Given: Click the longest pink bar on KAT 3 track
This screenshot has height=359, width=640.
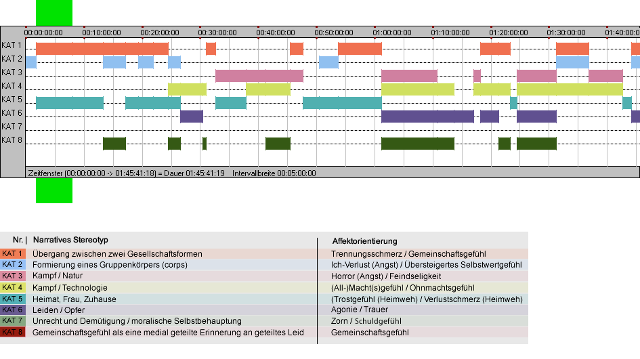Looking at the screenshot, I should point(259,76).
